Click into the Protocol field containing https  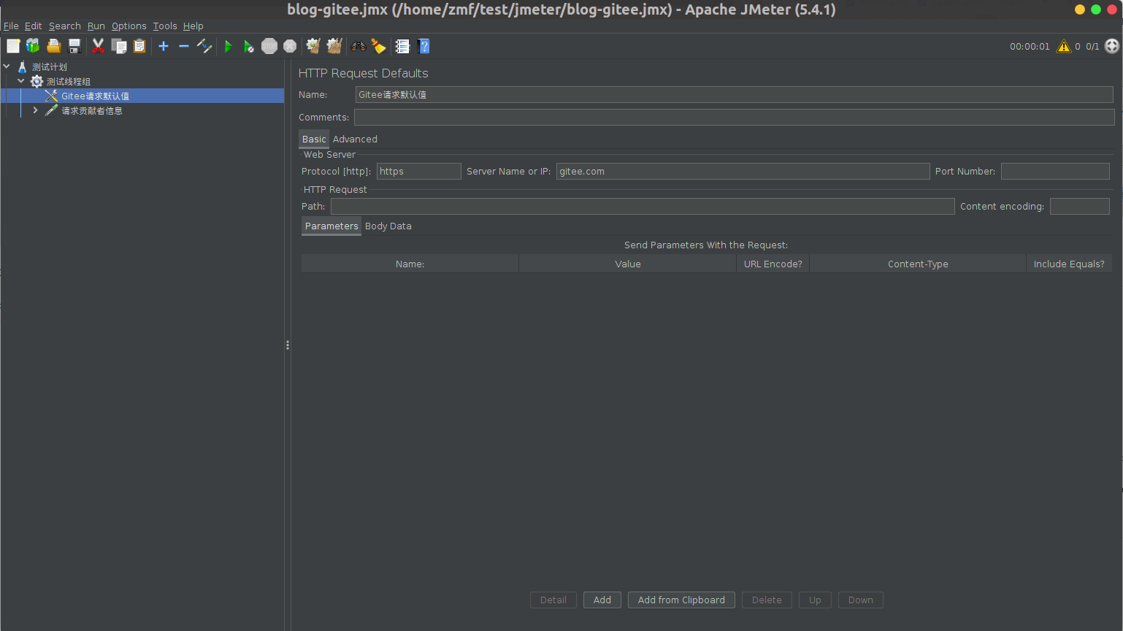click(x=419, y=171)
